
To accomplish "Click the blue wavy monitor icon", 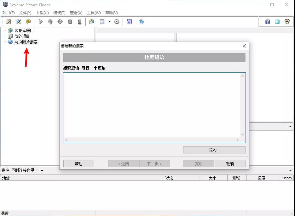I will [x=129, y=22].
